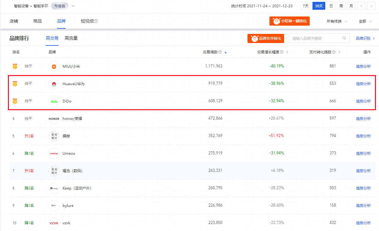Open the 所有终端 dropdown

(x=337, y=21)
